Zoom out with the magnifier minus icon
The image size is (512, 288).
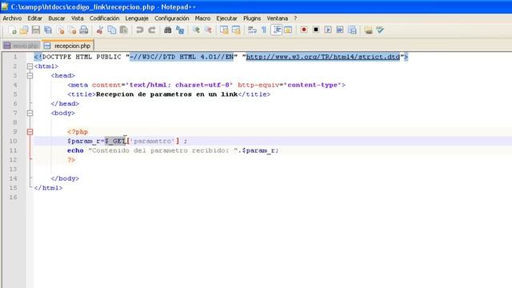208,30
